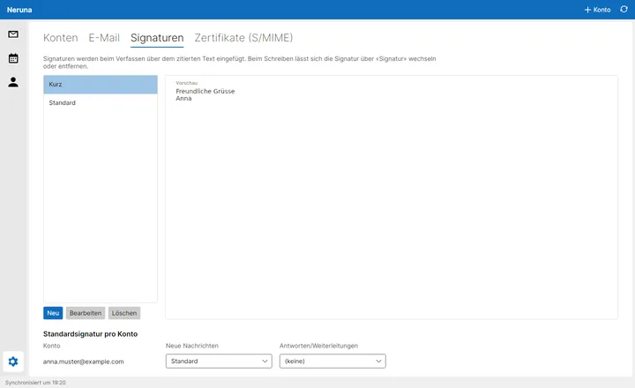Click the Löschen button
The width and height of the screenshot is (635, 388).
click(124, 313)
